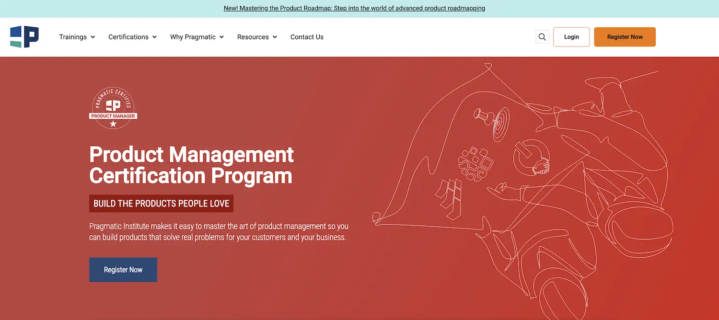
Task: Open the Resources menu item
Action: pyautogui.click(x=253, y=37)
